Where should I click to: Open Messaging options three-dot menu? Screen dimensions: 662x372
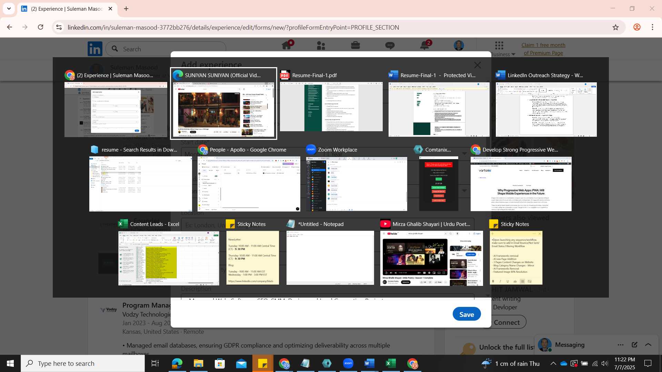coord(621,345)
